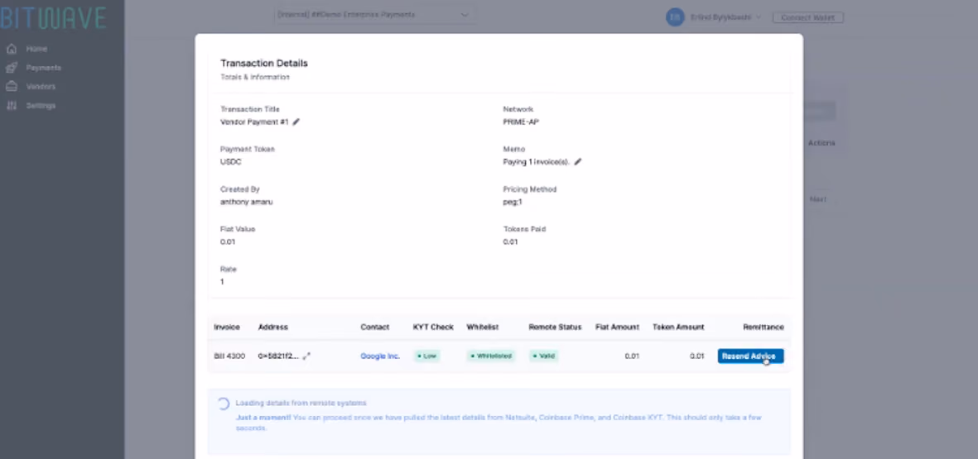Open Vendors in sidebar menu

coord(41,87)
